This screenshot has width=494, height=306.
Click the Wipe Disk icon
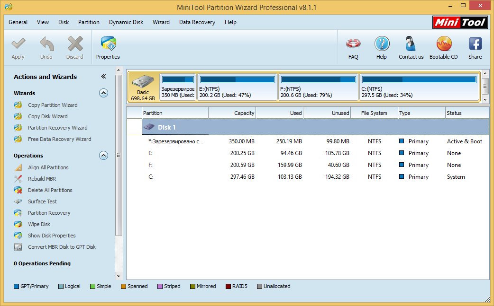coord(18,224)
